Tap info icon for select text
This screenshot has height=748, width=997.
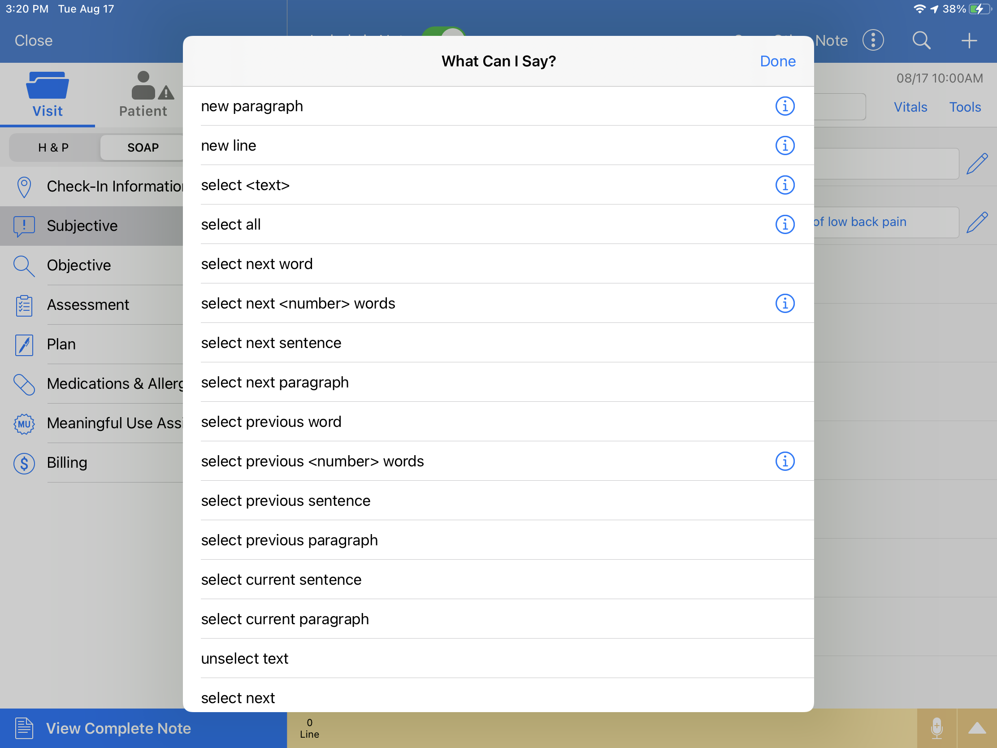click(785, 185)
